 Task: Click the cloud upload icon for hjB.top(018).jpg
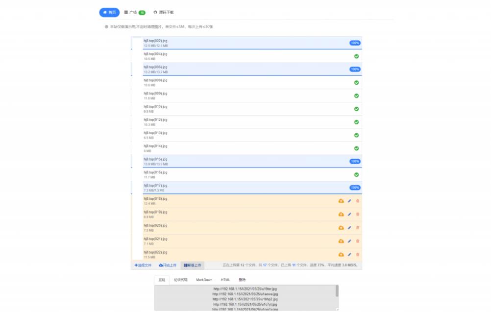click(341, 200)
